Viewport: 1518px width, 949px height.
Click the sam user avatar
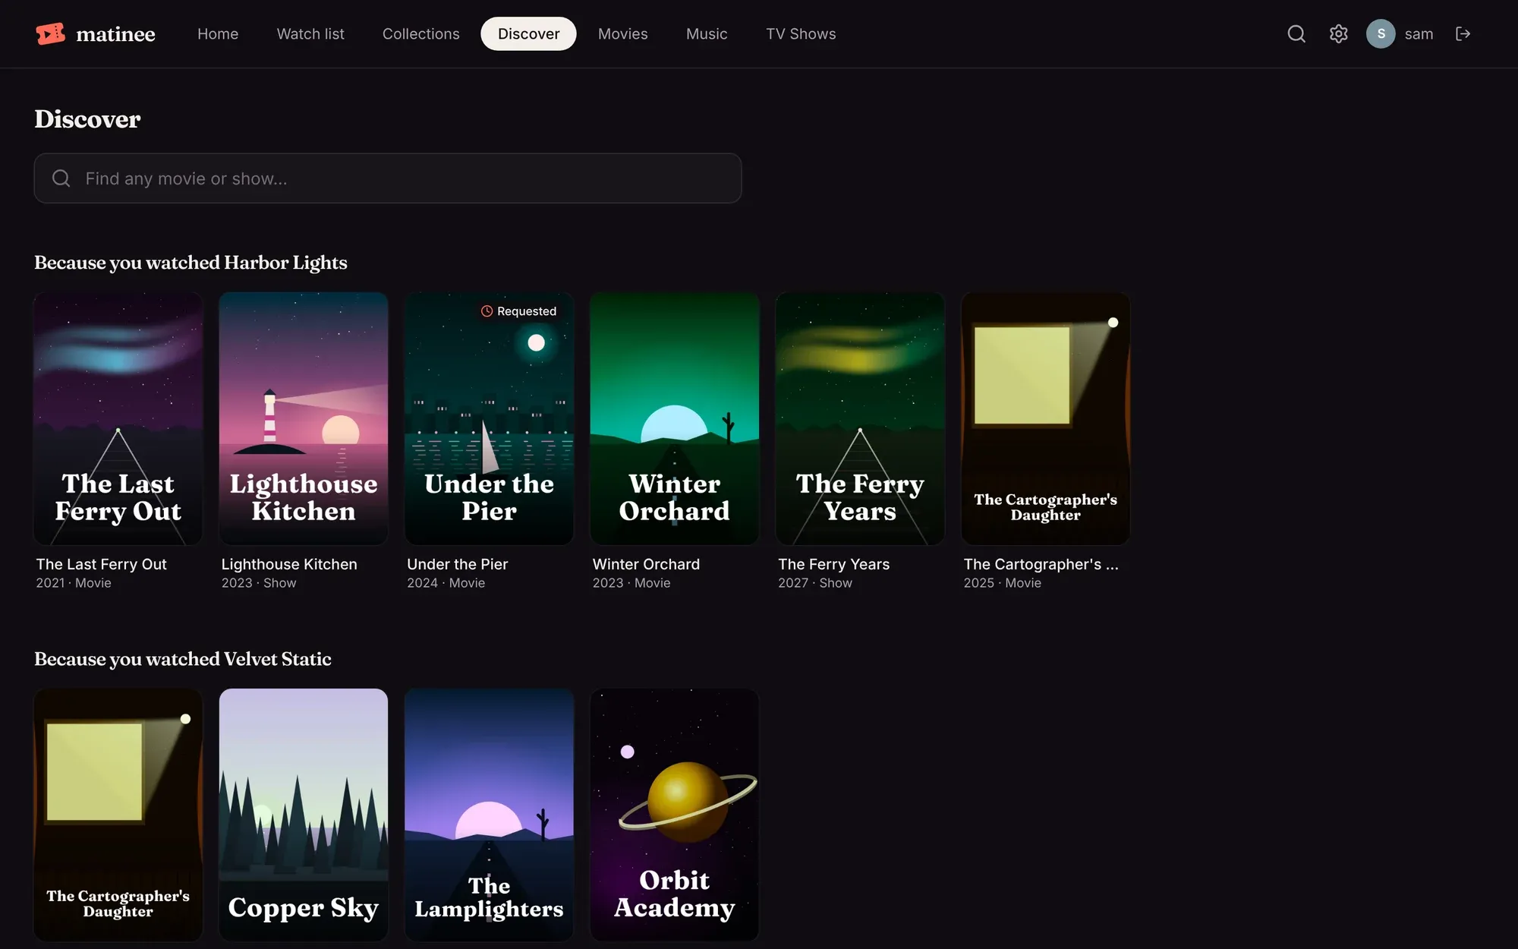tap(1381, 33)
